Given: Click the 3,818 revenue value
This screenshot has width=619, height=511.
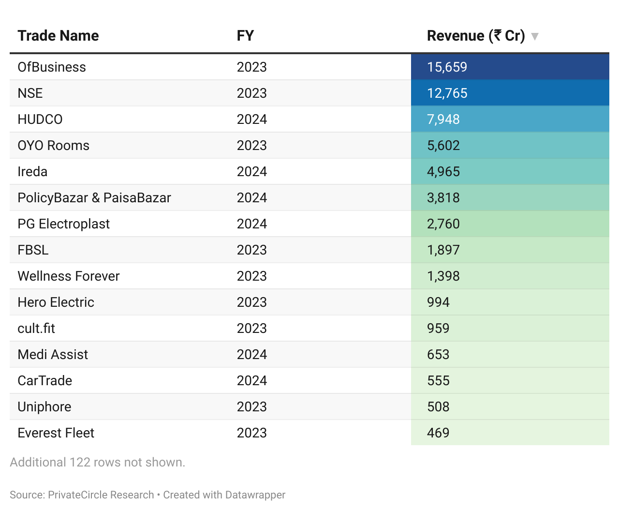Looking at the screenshot, I should 443,198.
